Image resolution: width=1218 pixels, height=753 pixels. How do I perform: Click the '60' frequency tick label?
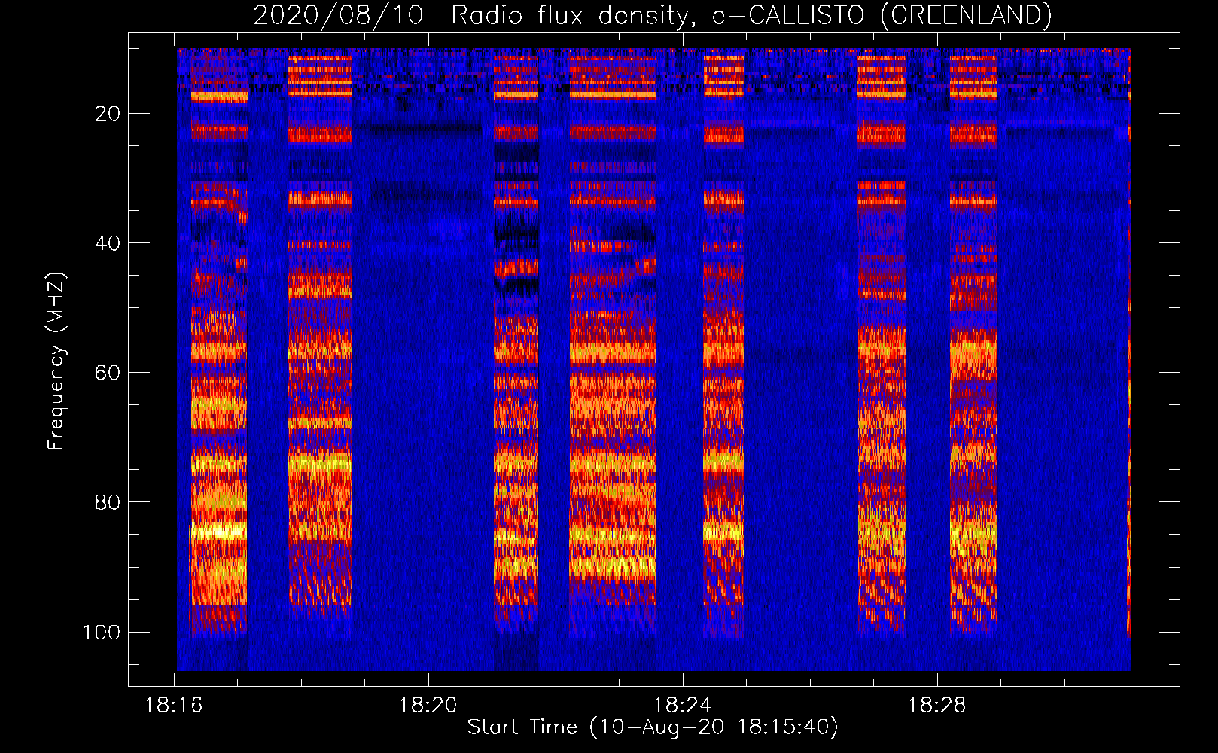pyautogui.click(x=108, y=373)
